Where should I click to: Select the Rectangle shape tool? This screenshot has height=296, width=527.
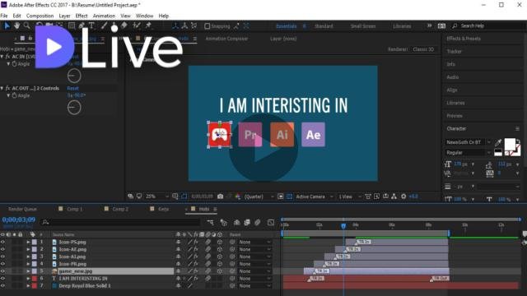(72, 25)
